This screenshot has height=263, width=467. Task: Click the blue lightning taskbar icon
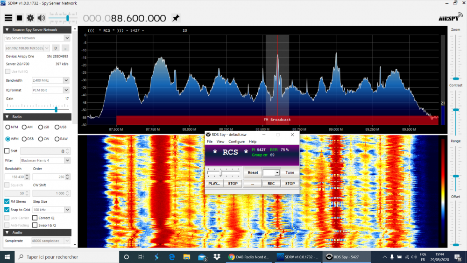point(156,257)
